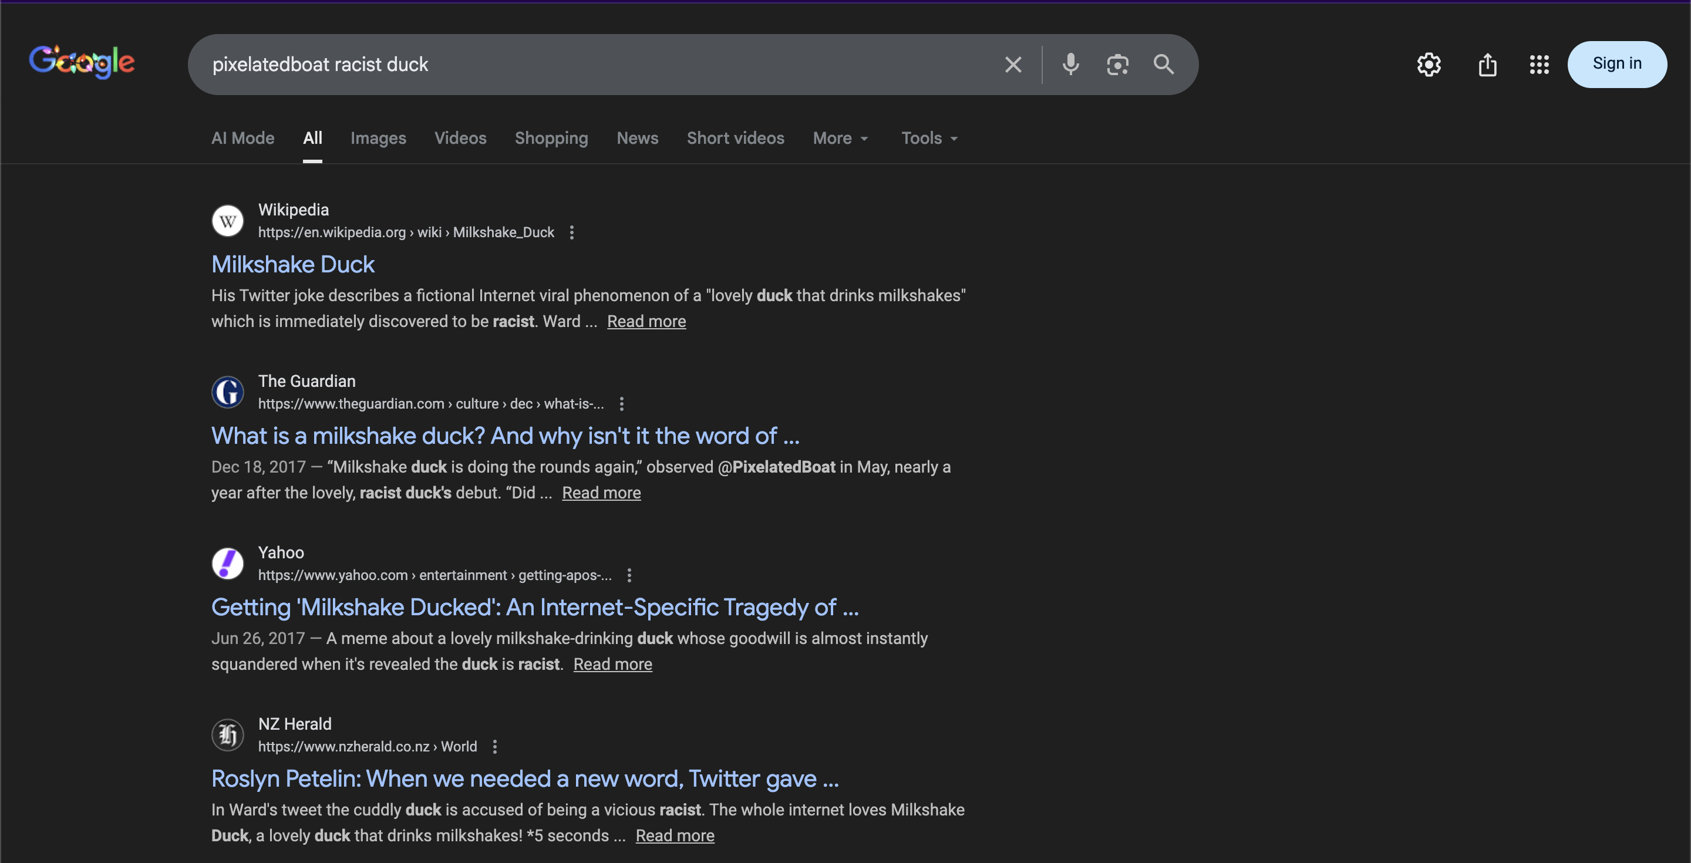Image resolution: width=1691 pixels, height=863 pixels.
Task: Click the search magnifier icon
Action: (1164, 65)
